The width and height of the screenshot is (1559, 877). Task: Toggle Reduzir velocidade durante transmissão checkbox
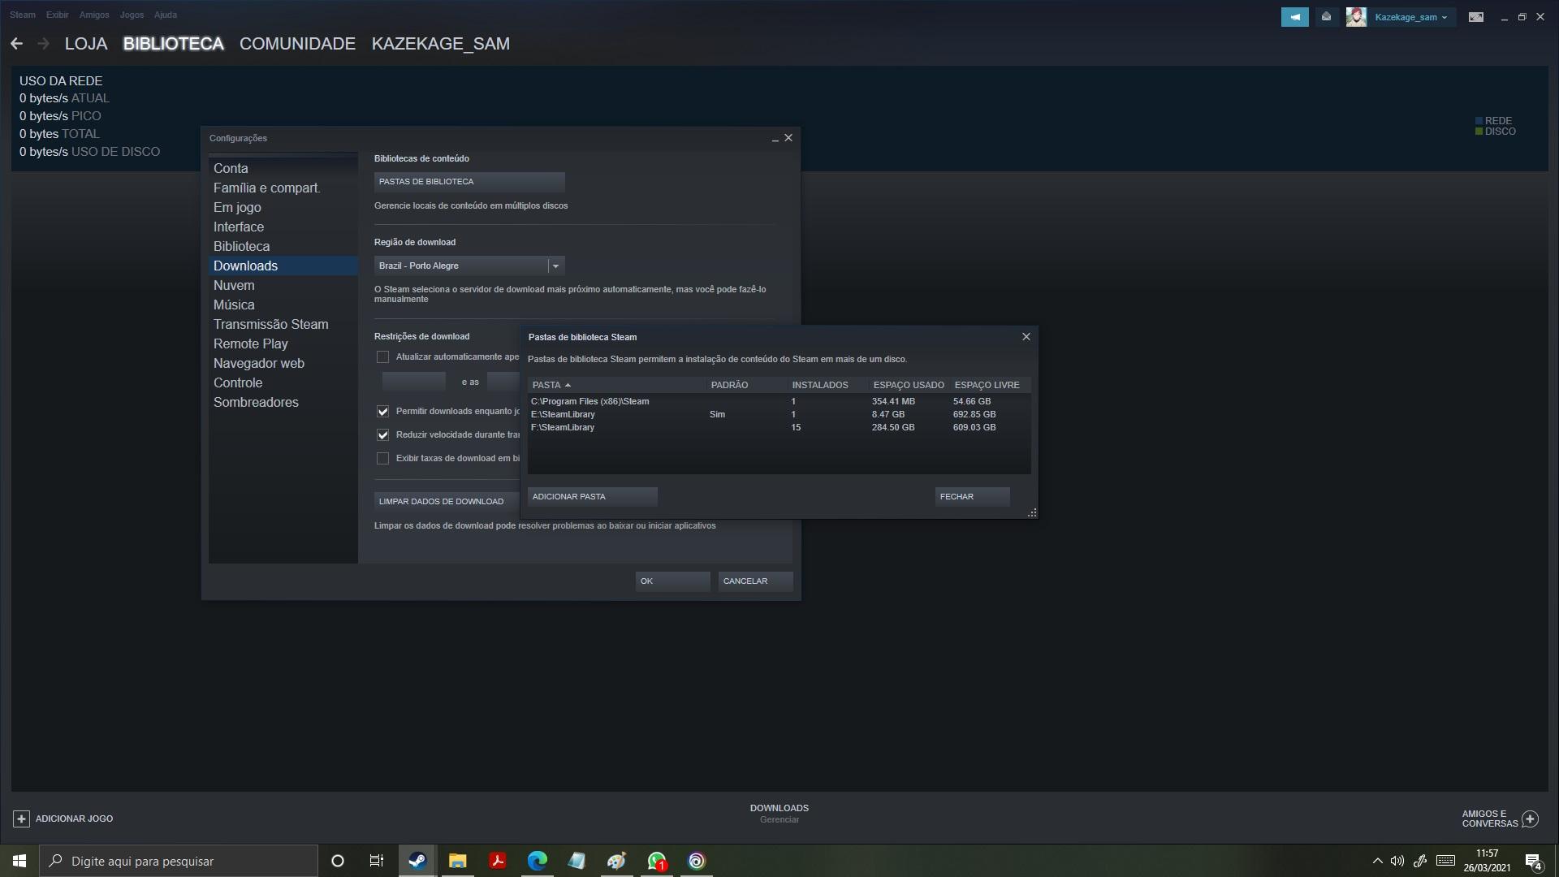click(x=382, y=435)
